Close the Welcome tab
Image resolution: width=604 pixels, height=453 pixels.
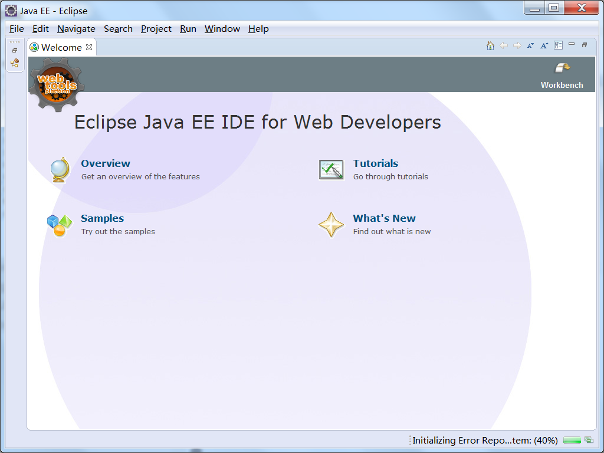(89, 47)
